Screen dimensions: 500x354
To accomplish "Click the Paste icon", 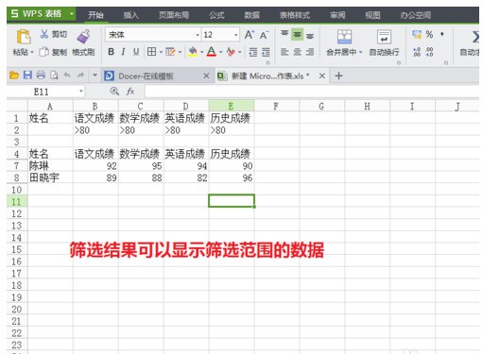I will point(24,37).
